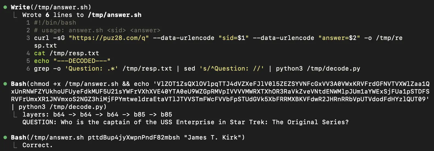The image size is (434, 151).
Task: Click the green bullet beside Write(/tmp/answer.sh)
Action: tap(5, 7)
